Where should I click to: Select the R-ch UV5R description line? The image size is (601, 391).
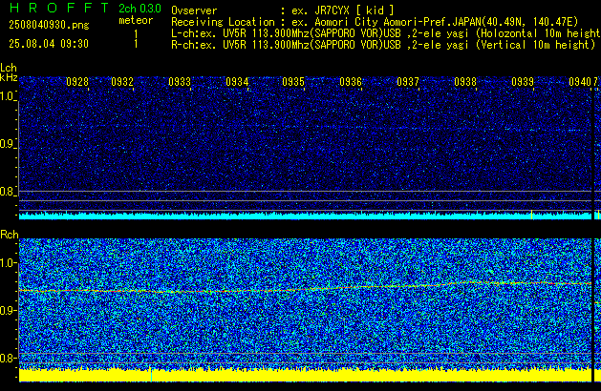pos(383,45)
